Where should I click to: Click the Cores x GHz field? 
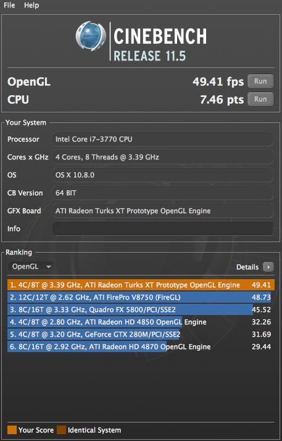[x=163, y=157]
